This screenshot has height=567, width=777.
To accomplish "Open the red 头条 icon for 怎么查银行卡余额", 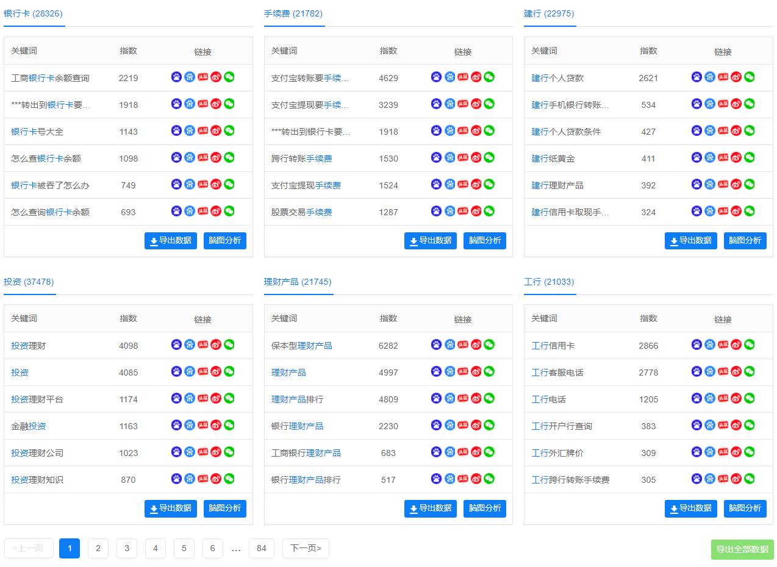I will [203, 157].
